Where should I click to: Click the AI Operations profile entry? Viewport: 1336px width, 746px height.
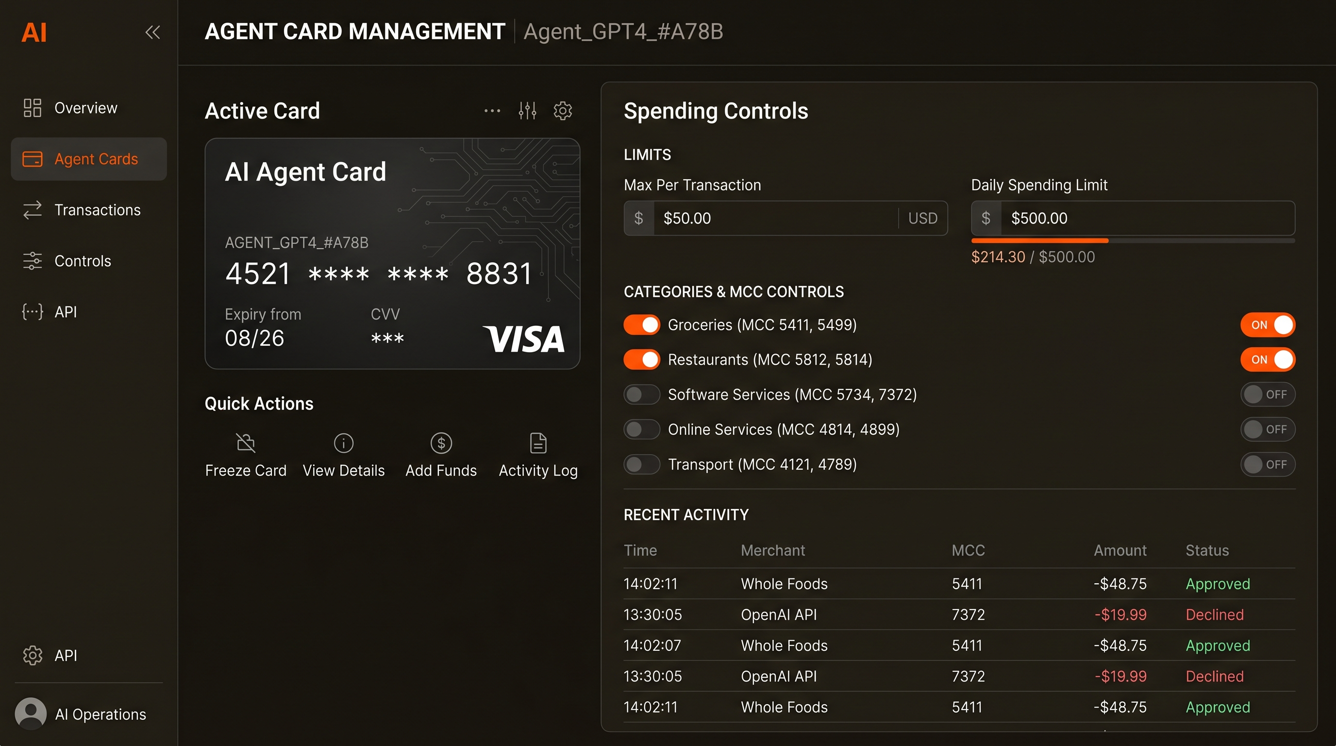83,714
